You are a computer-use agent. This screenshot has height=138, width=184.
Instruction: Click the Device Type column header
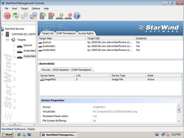tap(128, 76)
